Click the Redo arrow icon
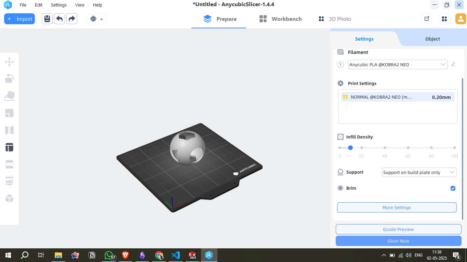Screen dimensions: 467x262 [x=72, y=19]
